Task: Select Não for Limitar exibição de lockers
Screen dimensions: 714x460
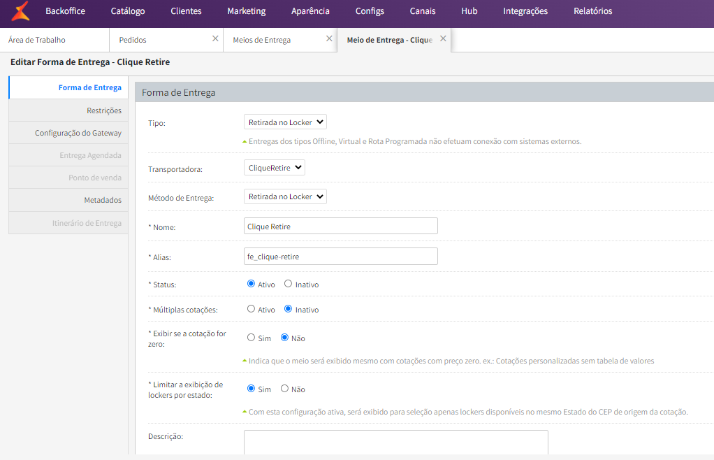Action: pos(284,389)
